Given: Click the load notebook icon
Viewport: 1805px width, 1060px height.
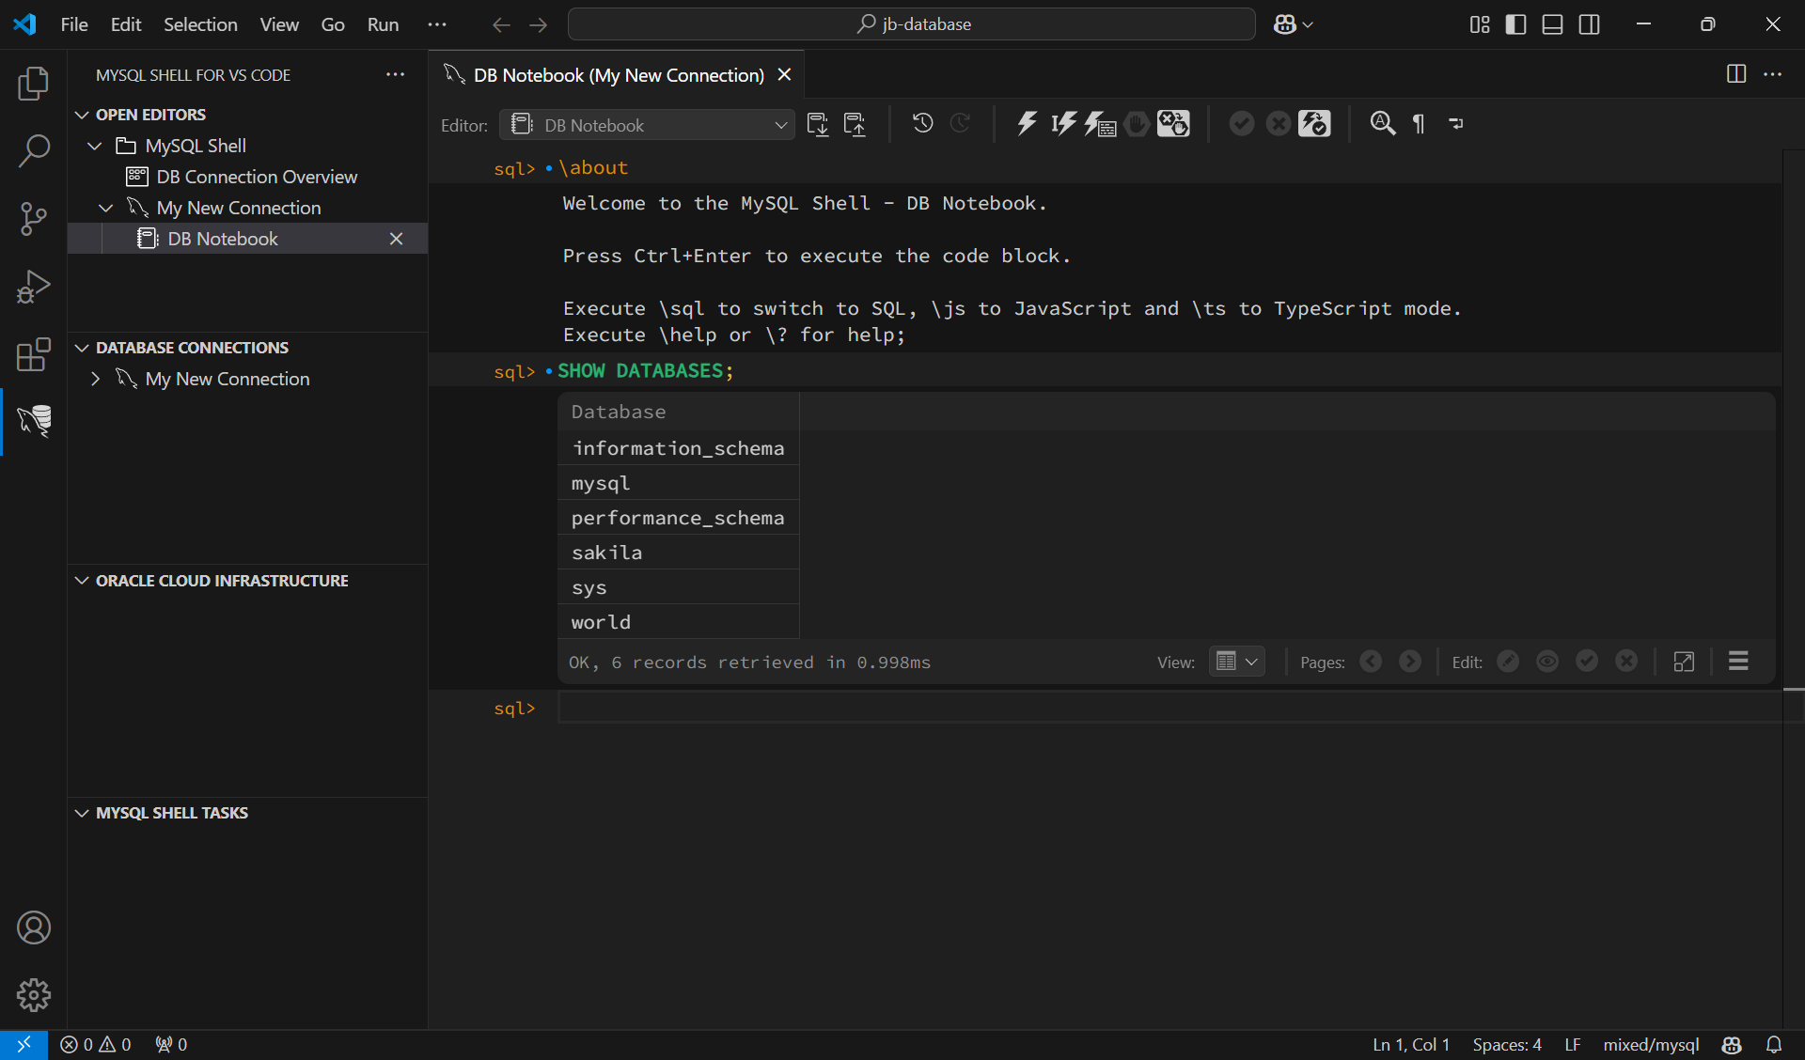Looking at the screenshot, I should coord(855,124).
